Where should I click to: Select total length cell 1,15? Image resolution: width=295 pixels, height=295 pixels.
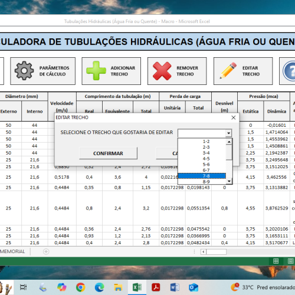click(x=146, y=188)
